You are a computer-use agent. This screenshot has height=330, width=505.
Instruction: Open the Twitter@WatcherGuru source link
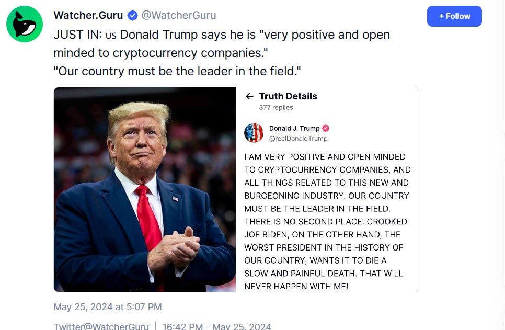click(101, 326)
